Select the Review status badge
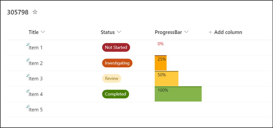The width and height of the screenshot is (273, 128). click(x=111, y=78)
